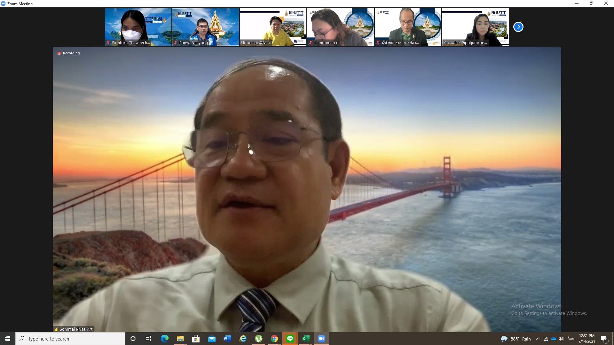
Task: Open Windows Start menu
Action: click(x=8, y=339)
